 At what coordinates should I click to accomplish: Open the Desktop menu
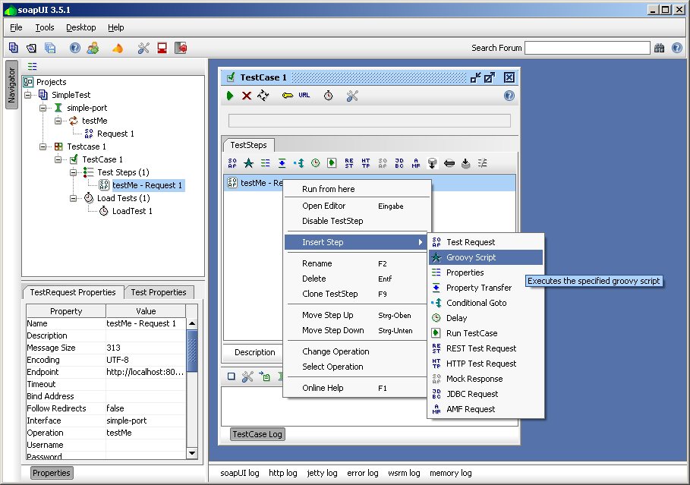pyautogui.click(x=81, y=27)
